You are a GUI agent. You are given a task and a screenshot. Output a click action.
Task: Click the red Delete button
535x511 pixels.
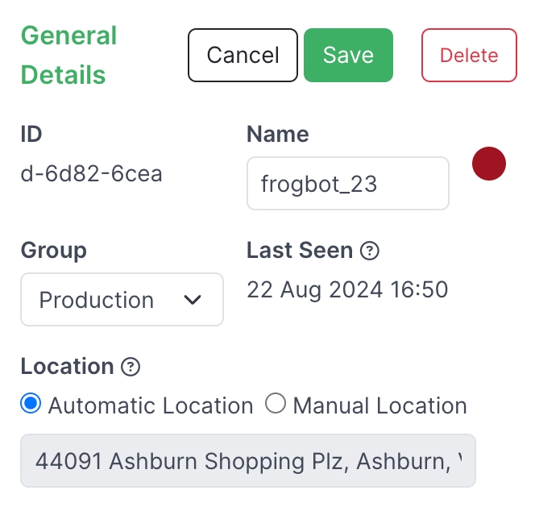click(469, 56)
